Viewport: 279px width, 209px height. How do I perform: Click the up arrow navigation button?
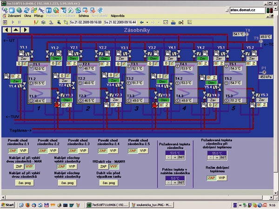(15, 29)
